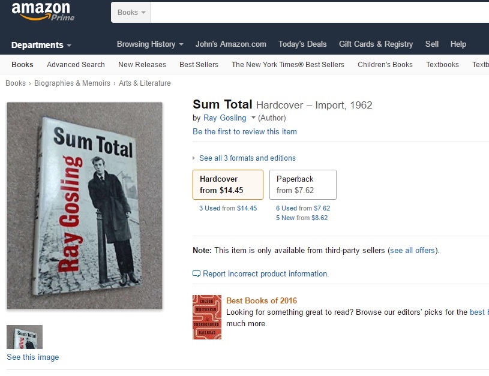Viewport: 489px width, 376px height.
Task: Click the report incorrect product information speech icon
Action: [x=196, y=274]
